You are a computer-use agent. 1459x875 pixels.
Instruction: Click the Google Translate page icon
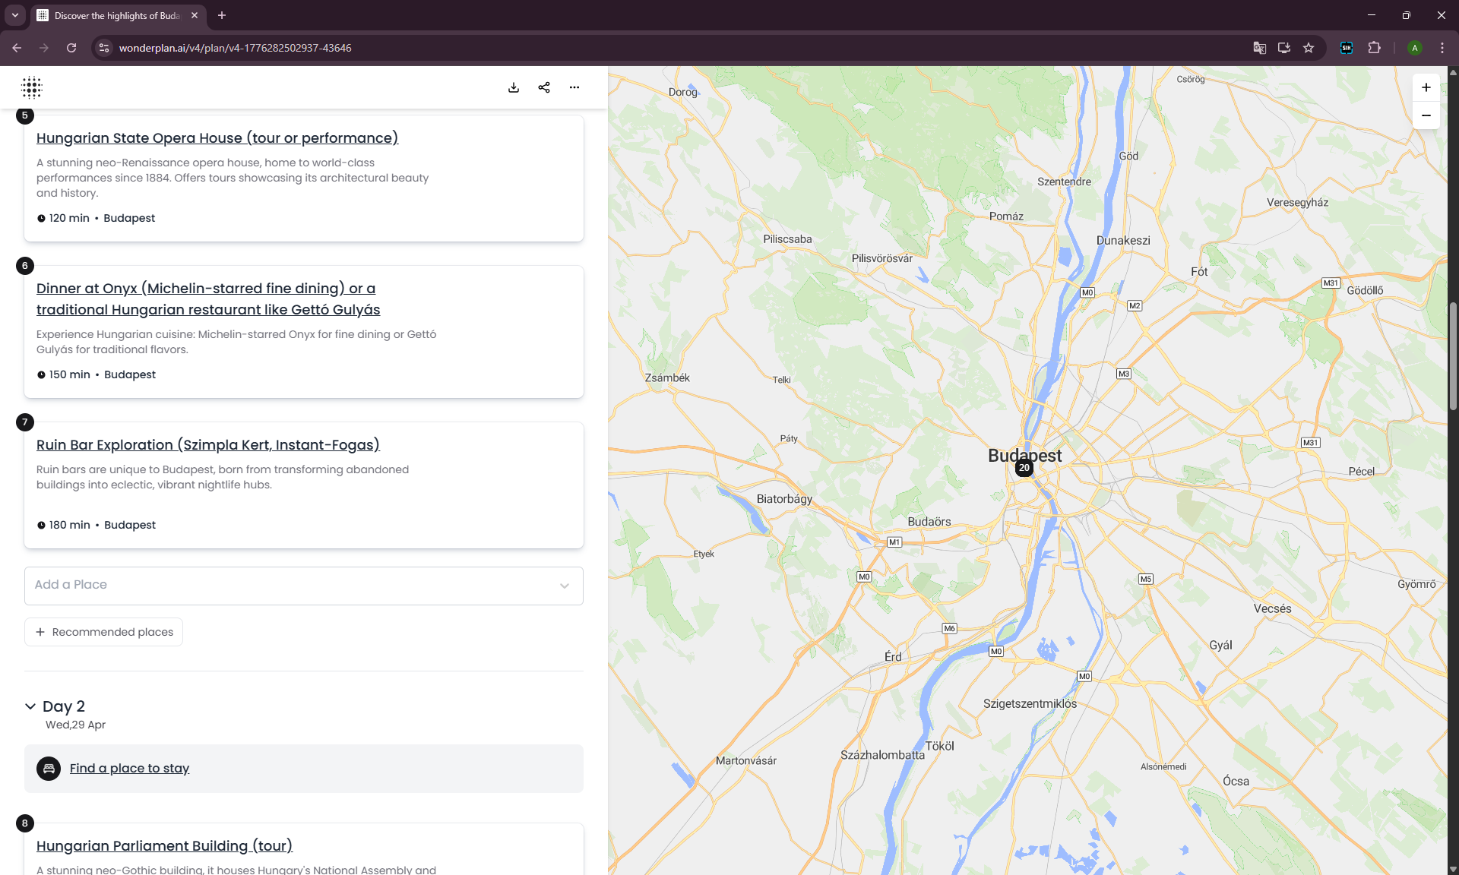click(x=1259, y=48)
